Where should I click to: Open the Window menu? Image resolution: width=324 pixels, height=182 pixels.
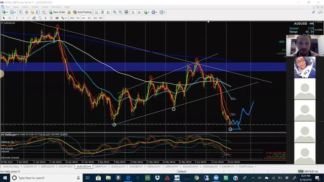pos(56,7)
